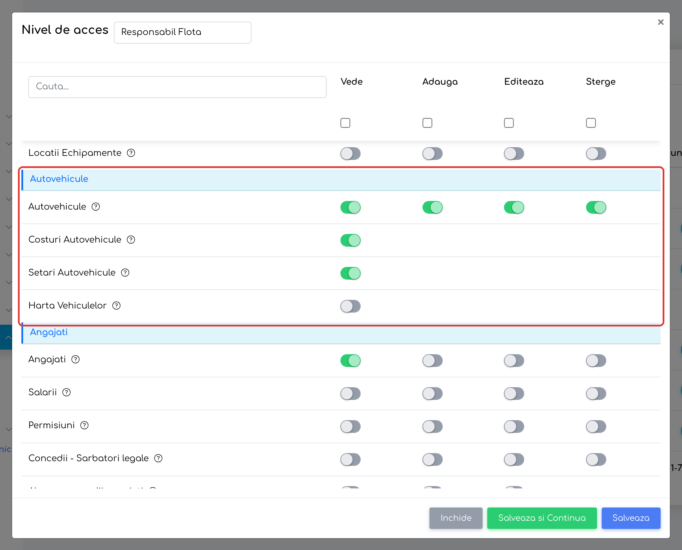Close the Nivel de acces dialog with X
The height and width of the screenshot is (550, 682).
pos(660,22)
